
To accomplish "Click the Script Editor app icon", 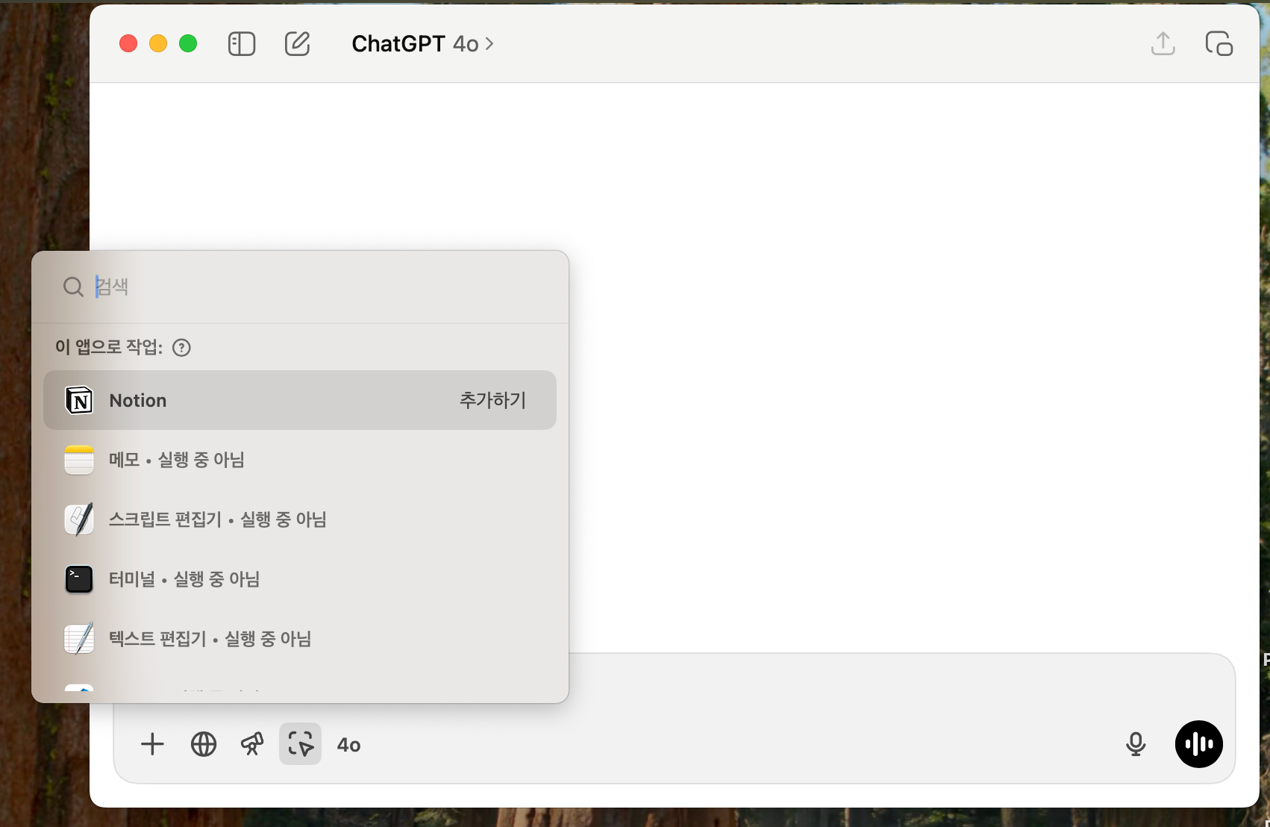I will 79,519.
